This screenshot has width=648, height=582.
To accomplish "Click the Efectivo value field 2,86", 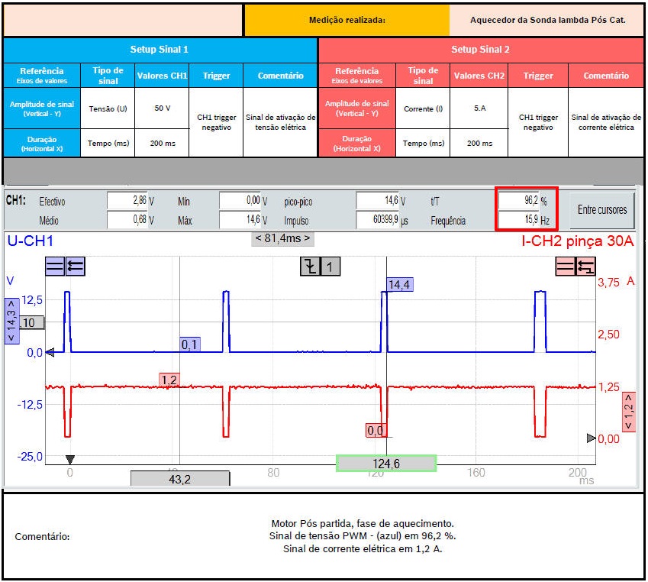I will tap(126, 202).
